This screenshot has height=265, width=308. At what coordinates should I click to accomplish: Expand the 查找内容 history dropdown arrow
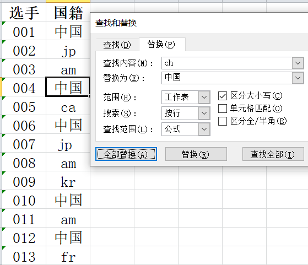298,63
